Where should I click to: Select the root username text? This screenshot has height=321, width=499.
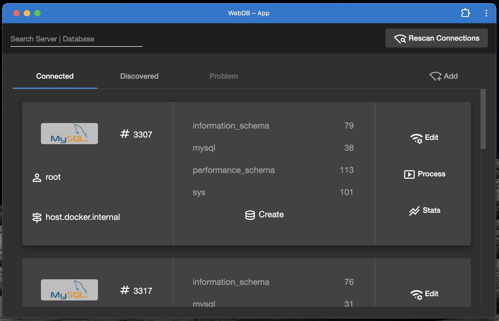coord(53,177)
